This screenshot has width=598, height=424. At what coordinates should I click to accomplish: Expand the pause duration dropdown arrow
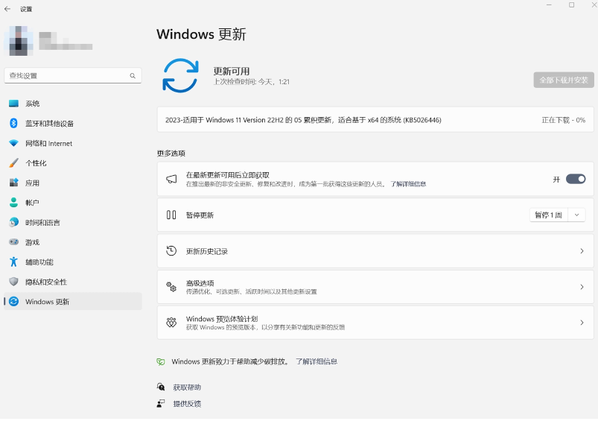point(576,215)
